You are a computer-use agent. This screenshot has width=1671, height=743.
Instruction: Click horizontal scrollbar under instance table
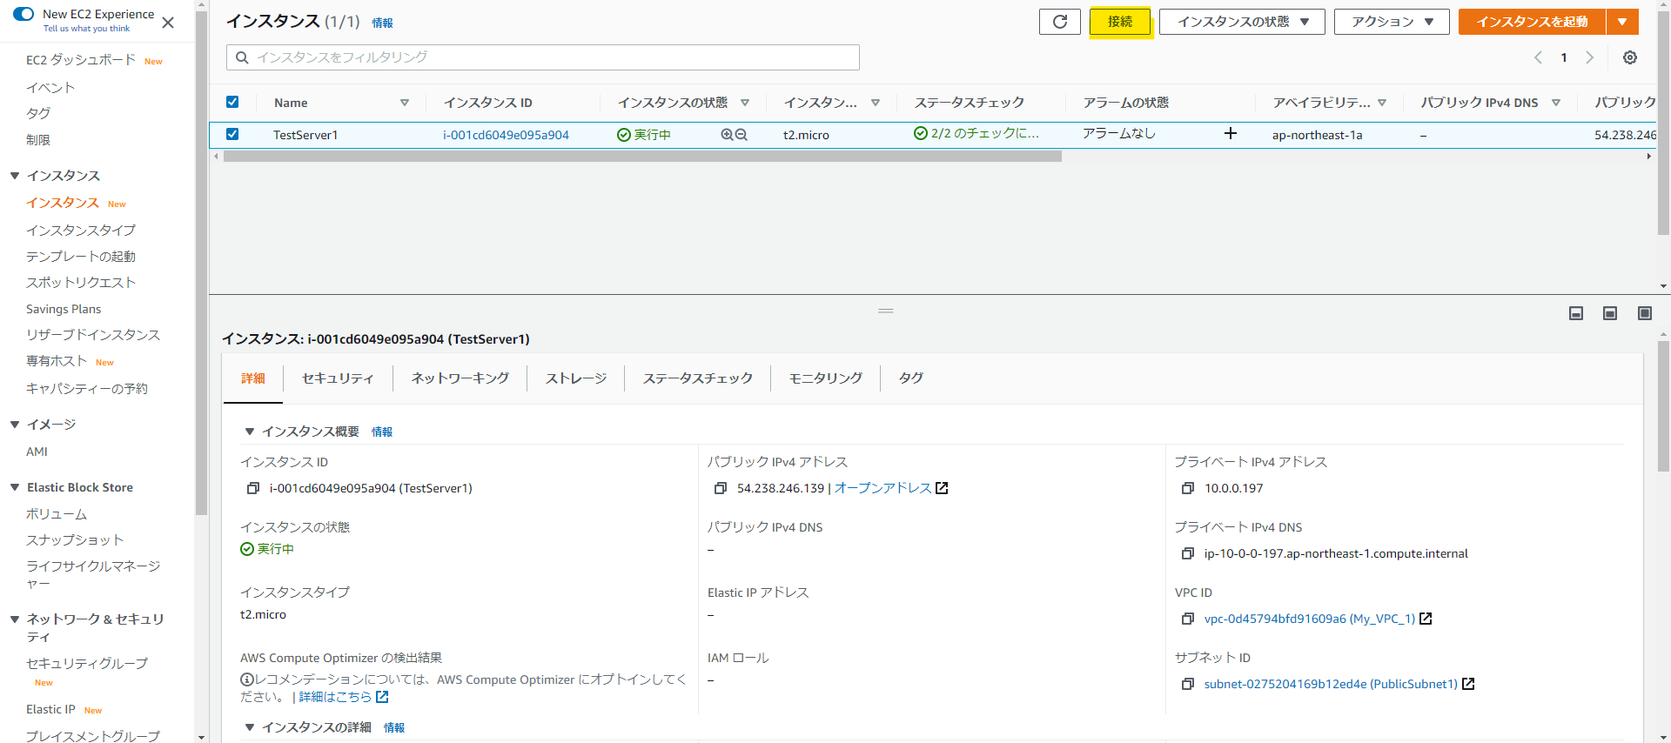point(642,157)
